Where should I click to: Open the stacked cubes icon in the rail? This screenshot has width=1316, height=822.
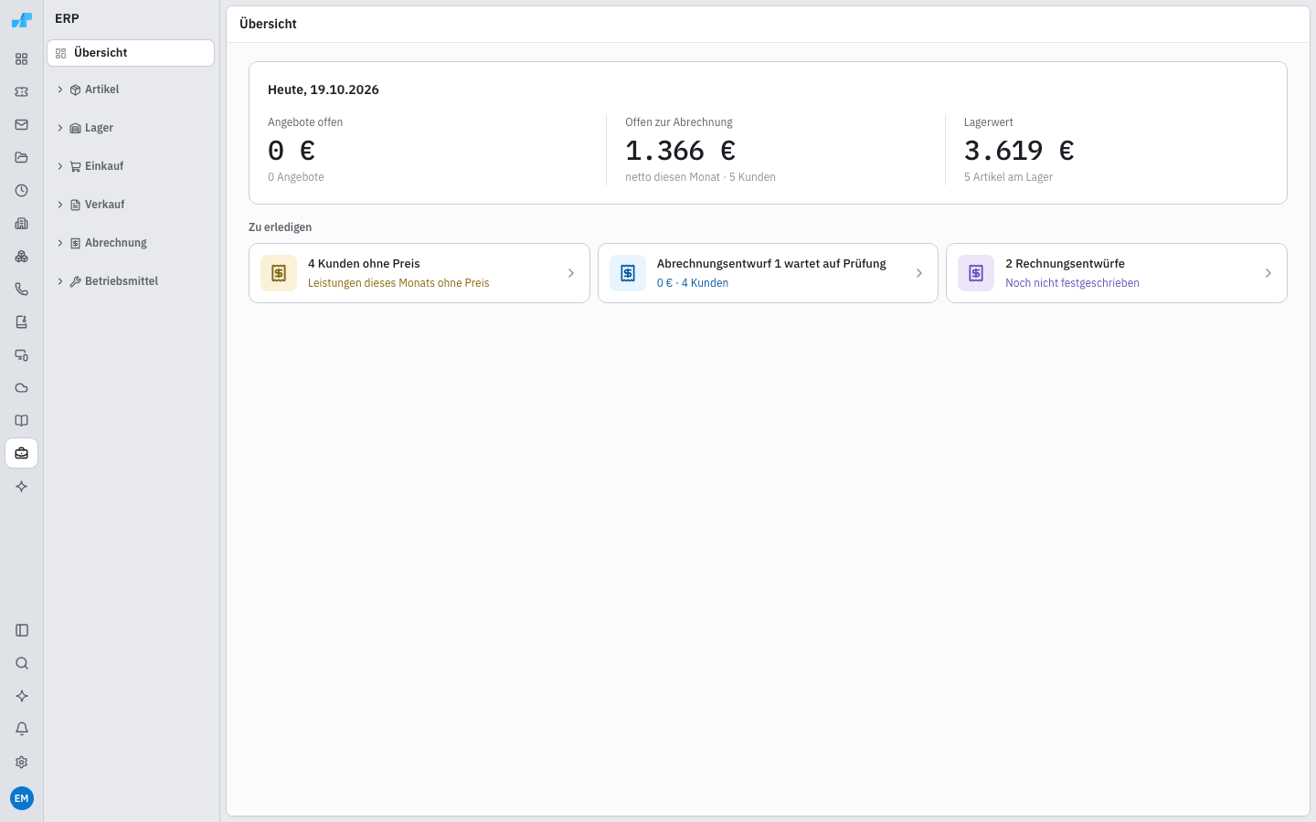[x=22, y=257]
